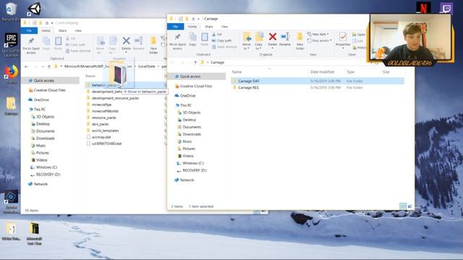Select the Carnage folder on the desktop
The width and height of the screenshot is (463, 260).
(x=11, y=106)
